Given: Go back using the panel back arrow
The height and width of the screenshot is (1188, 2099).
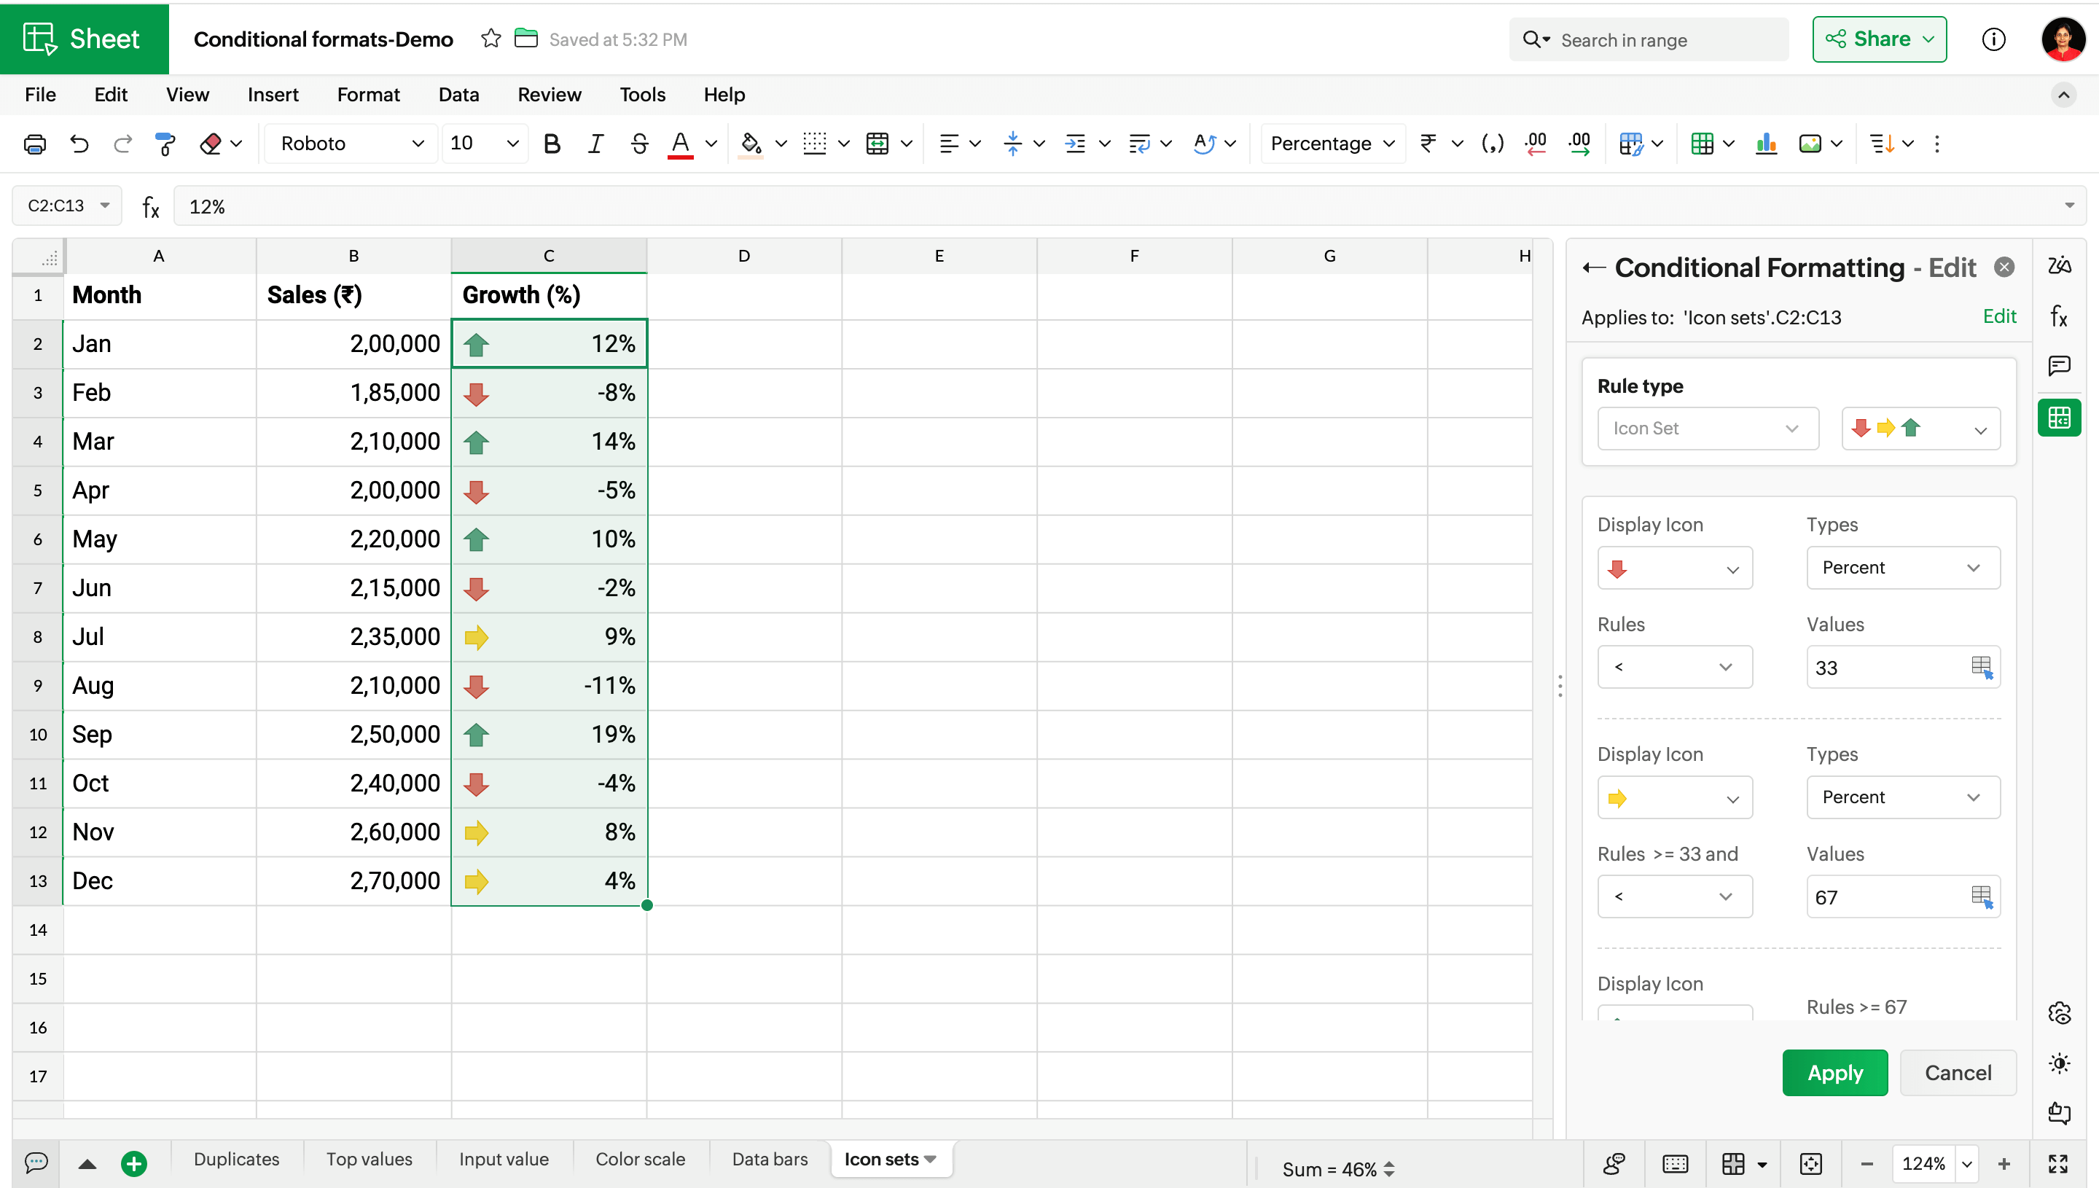Looking at the screenshot, I should 1594,267.
